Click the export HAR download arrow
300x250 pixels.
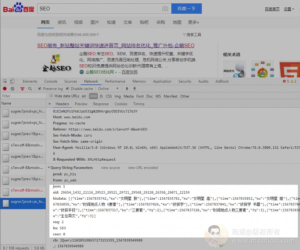(135, 89)
